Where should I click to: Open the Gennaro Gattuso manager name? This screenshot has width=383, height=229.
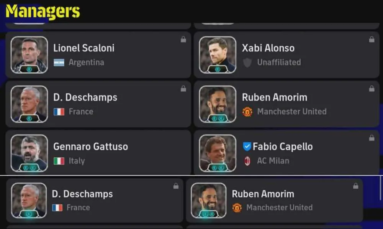tap(91, 147)
